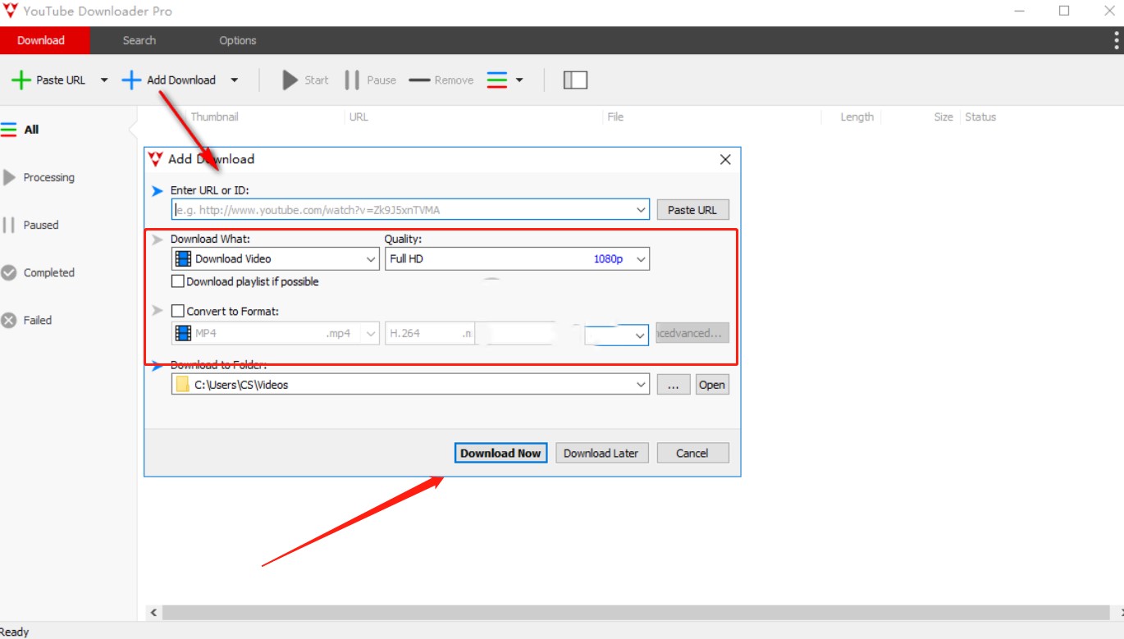Switch to the Search tab

139,40
